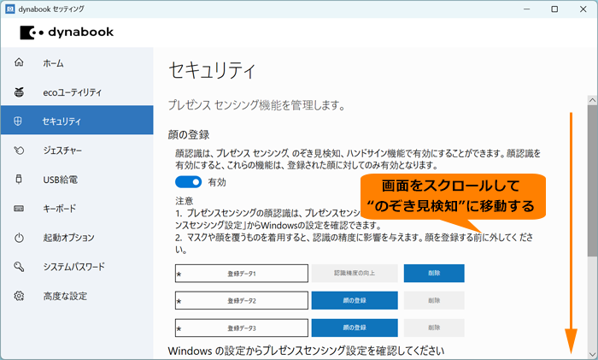This screenshot has width=598, height=360.
Task: Maximize the dynabook セッティング window
Action: click(x=554, y=9)
